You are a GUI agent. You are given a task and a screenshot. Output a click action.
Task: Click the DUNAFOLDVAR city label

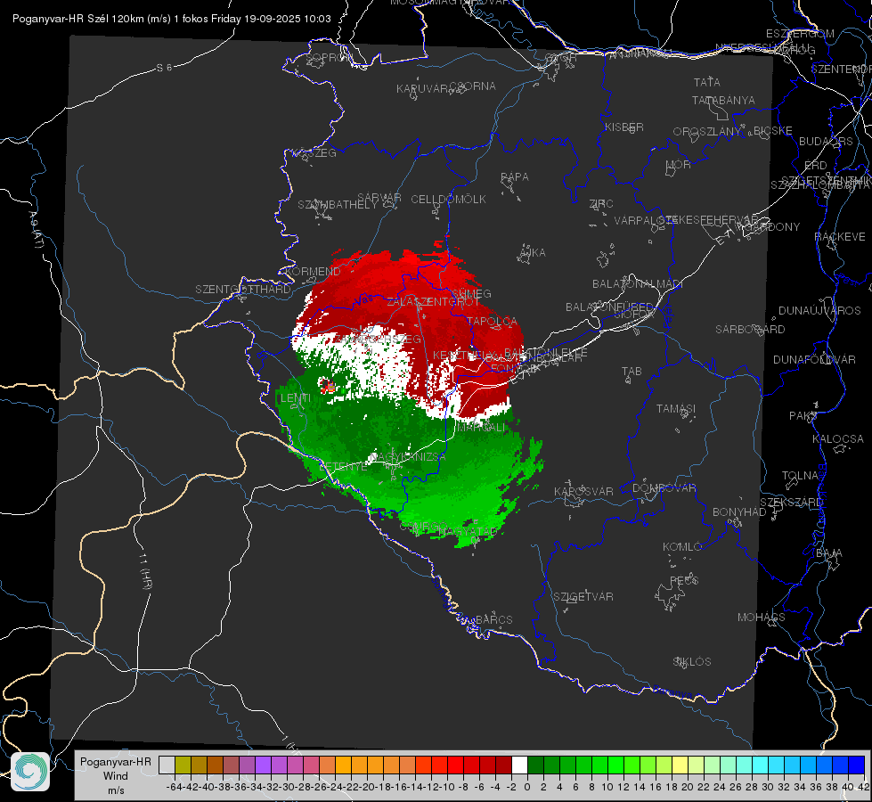tap(814, 359)
